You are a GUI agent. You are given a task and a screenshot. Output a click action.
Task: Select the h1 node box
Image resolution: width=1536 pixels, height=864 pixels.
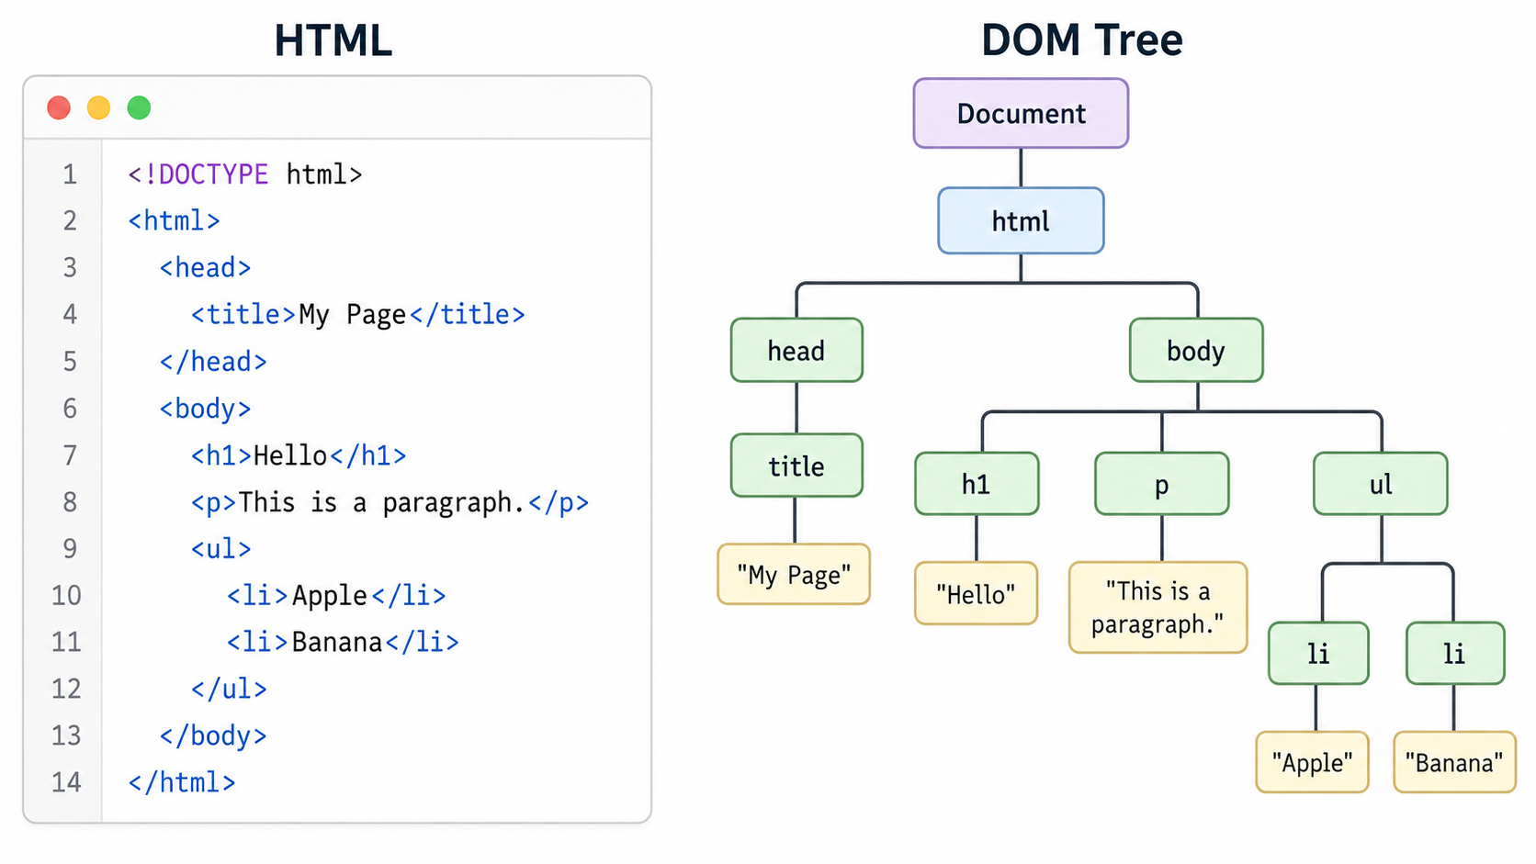[x=977, y=484]
